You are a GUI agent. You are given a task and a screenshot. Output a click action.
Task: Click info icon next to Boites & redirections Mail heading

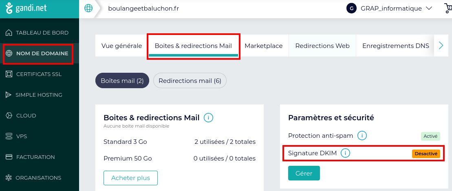[209, 118]
